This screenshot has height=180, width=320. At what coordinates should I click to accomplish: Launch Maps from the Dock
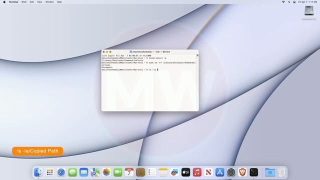coord(95,172)
